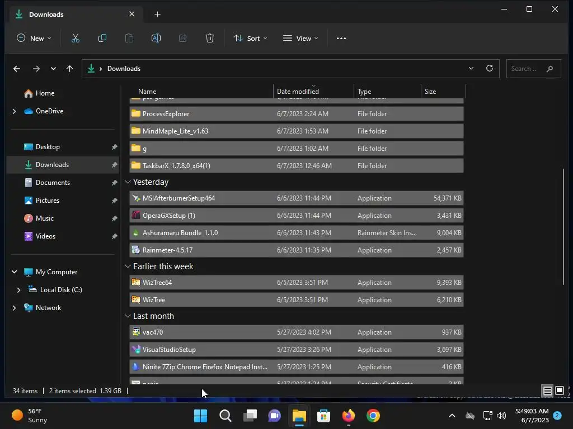The width and height of the screenshot is (573, 429).
Task: Open the Windows Start menu
Action: (x=201, y=416)
